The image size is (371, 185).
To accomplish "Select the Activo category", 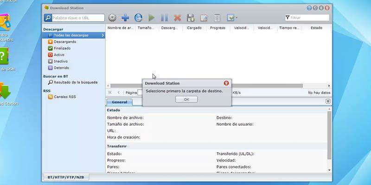I will pos(56,55).
